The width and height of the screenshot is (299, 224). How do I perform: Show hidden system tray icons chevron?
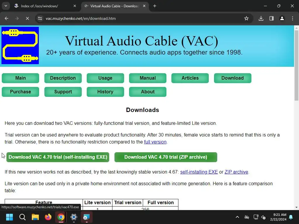237,217
